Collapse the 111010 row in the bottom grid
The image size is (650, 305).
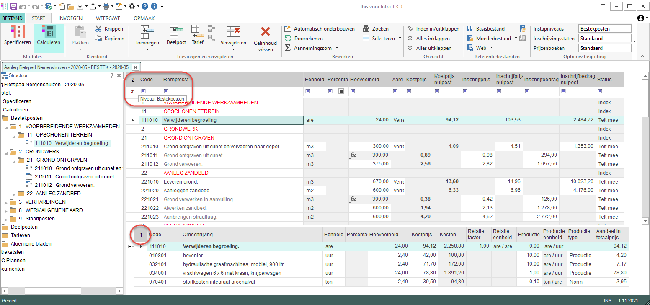[129, 246]
